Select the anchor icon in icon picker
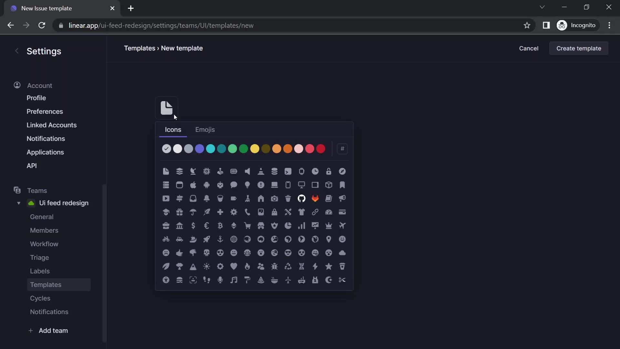This screenshot has width=620, height=349. point(220,239)
